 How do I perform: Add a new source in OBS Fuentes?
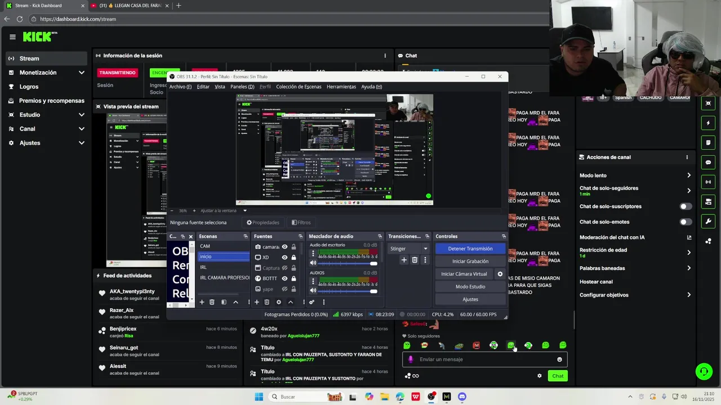tap(256, 302)
